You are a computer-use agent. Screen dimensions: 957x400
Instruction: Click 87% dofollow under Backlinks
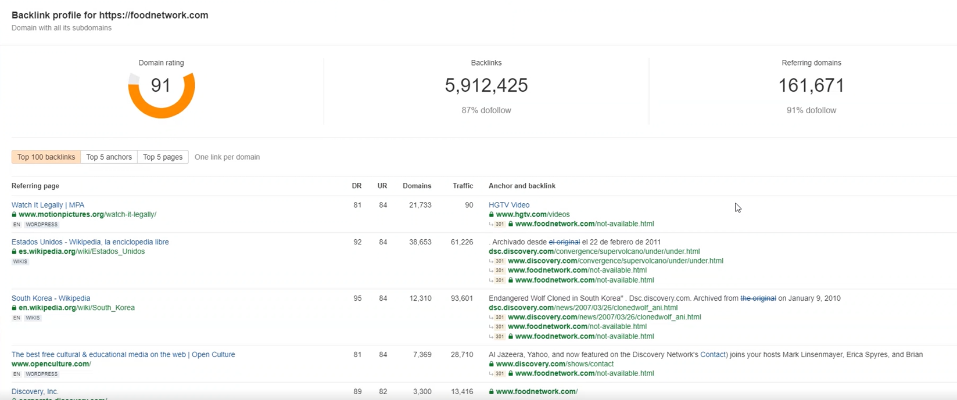click(x=486, y=110)
